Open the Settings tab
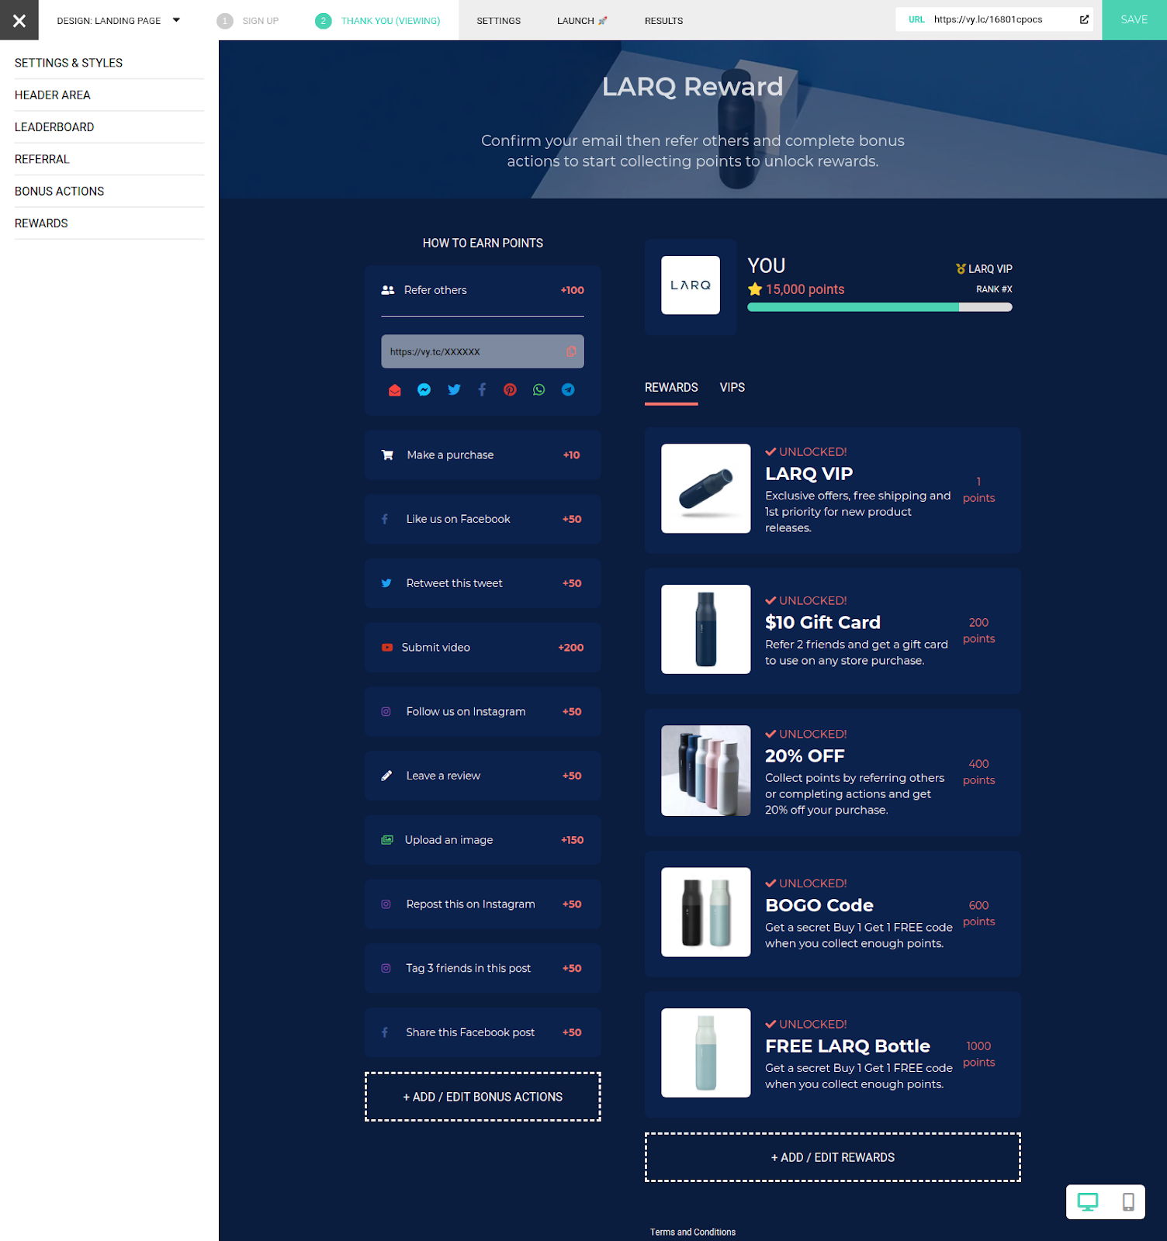Screen dimensions: 1167x1241 tap(498, 21)
